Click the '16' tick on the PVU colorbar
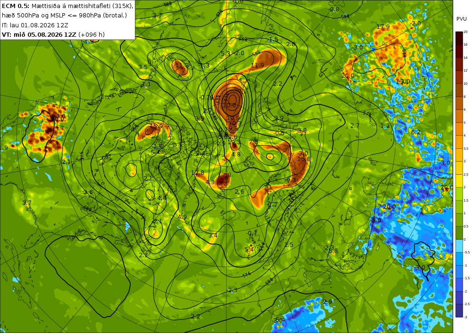472x333 pixels. [x=465, y=44]
